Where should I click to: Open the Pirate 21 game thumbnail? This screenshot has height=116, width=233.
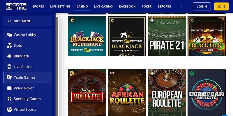(167, 36)
